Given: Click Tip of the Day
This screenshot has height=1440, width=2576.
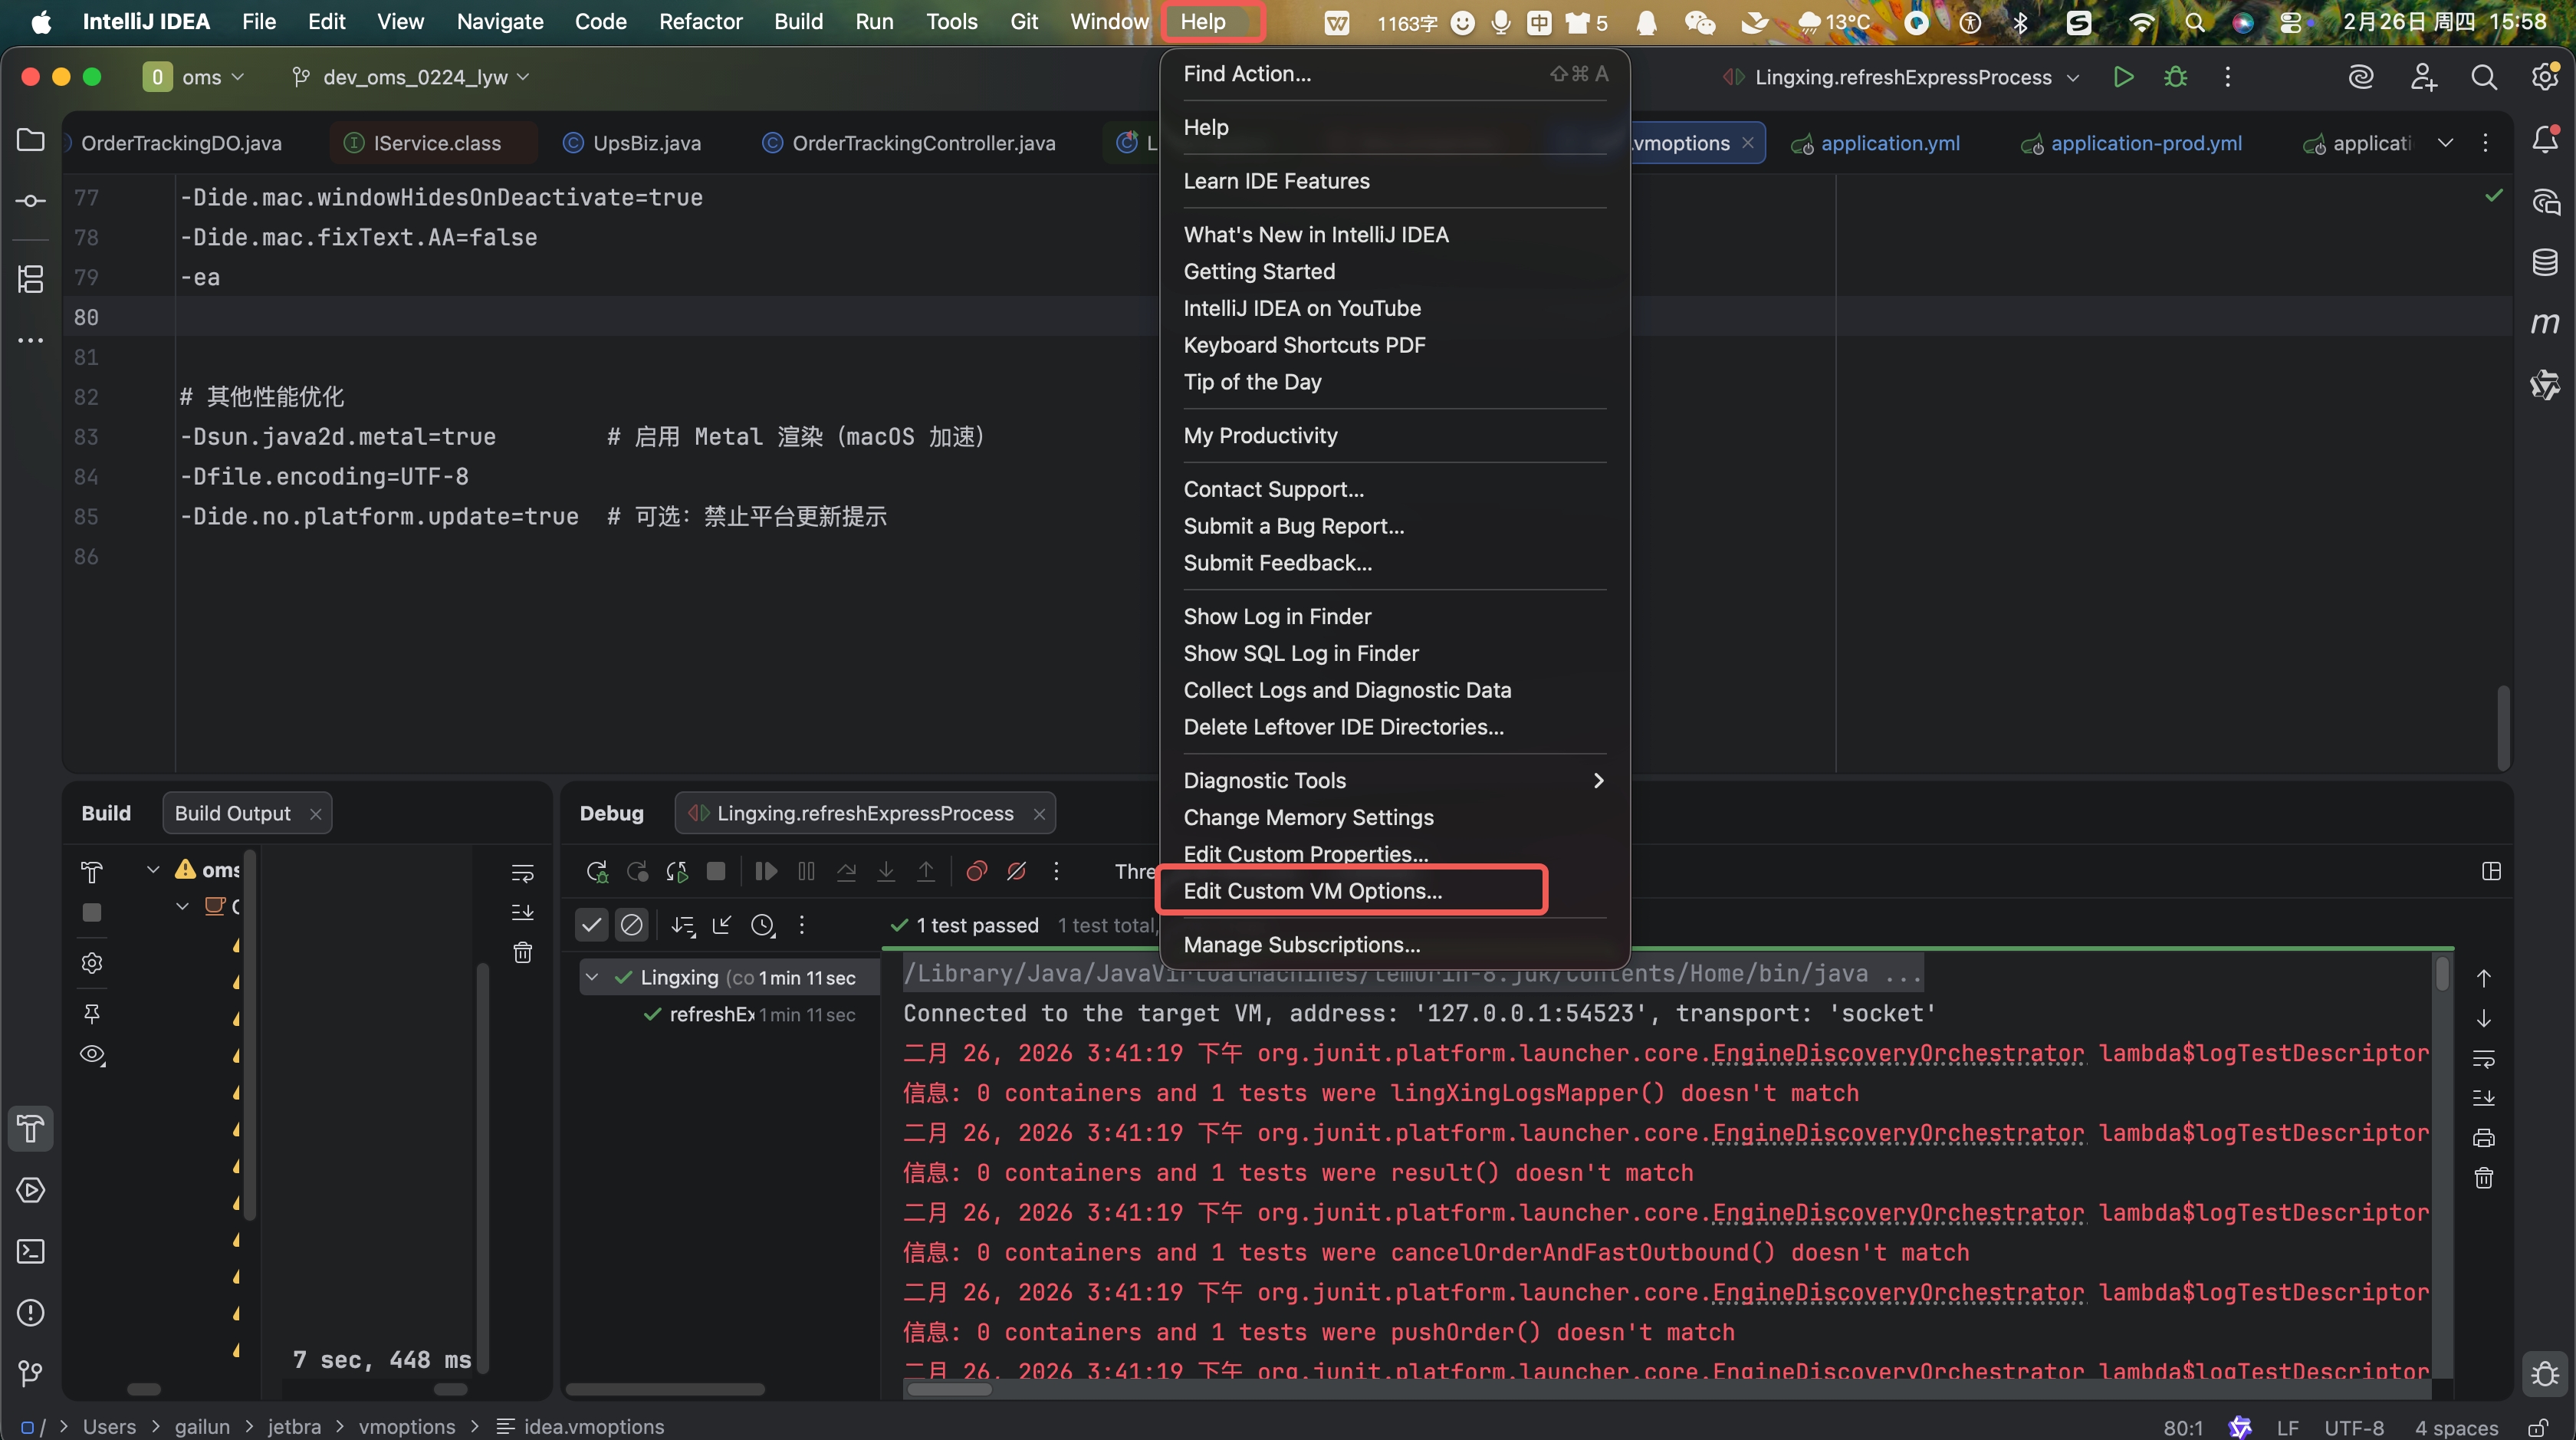Looking at the screenshot, I should 1394,382.
